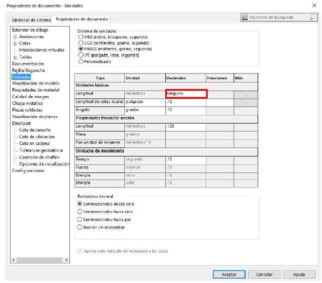Expand the Tablas tree node
This screenshot has height=283, width=322.
pos(15,57)
